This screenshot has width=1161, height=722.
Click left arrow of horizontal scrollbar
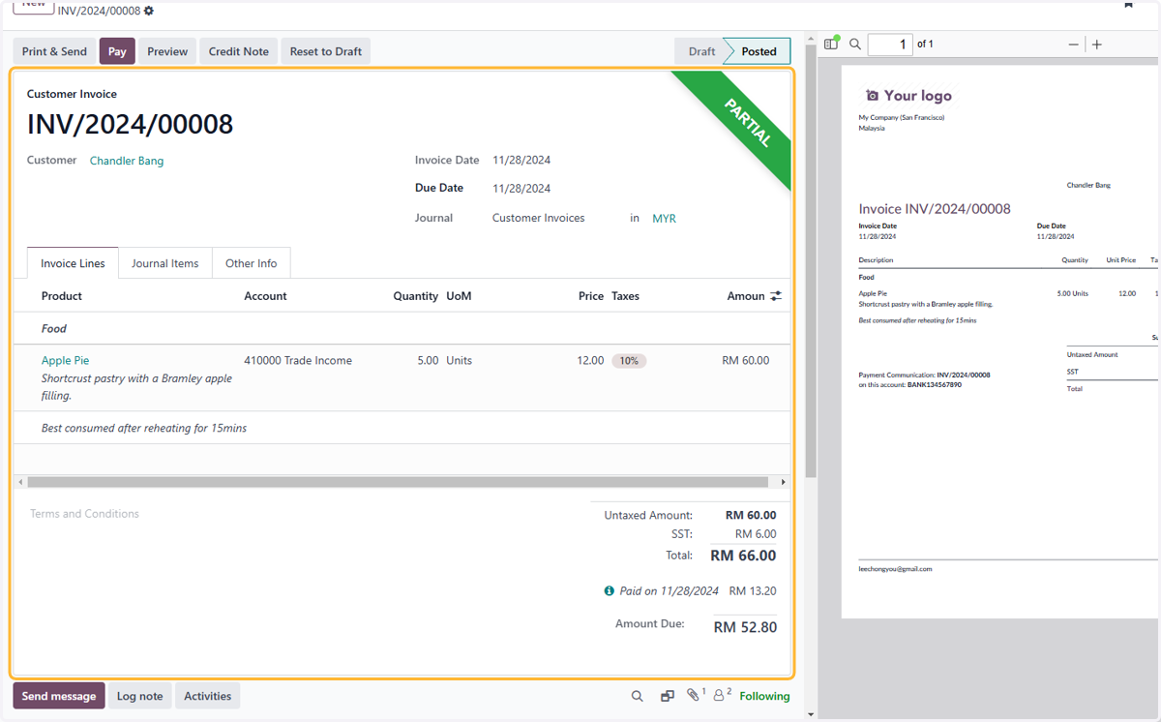[x=20, y=482]
